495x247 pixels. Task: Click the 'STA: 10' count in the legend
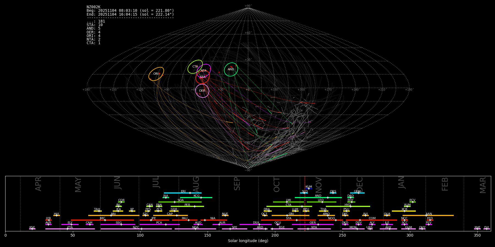(95, 25)
